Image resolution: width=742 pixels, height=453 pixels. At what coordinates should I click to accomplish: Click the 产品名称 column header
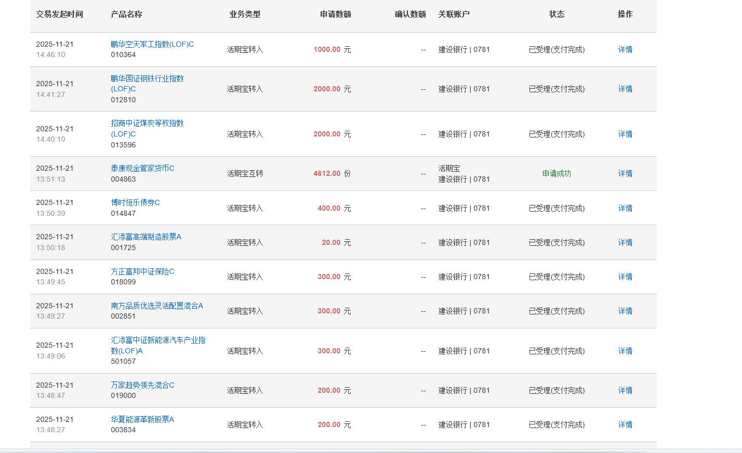coord(126,14)
